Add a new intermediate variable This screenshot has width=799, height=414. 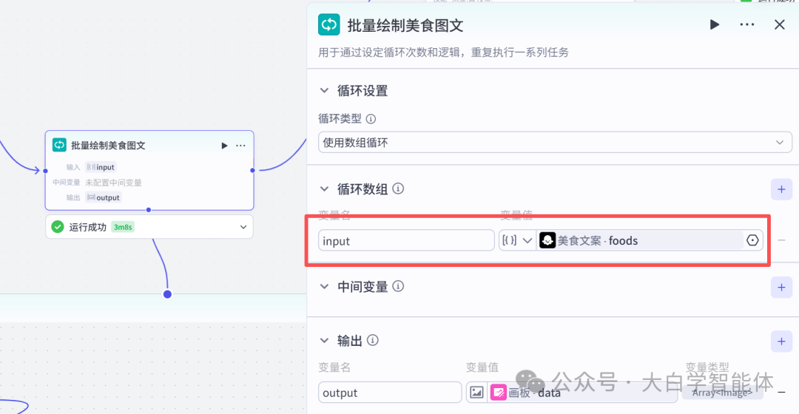click(781, 287)
